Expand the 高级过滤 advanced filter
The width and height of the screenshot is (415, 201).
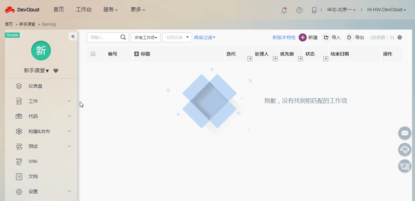coord(204,37)
